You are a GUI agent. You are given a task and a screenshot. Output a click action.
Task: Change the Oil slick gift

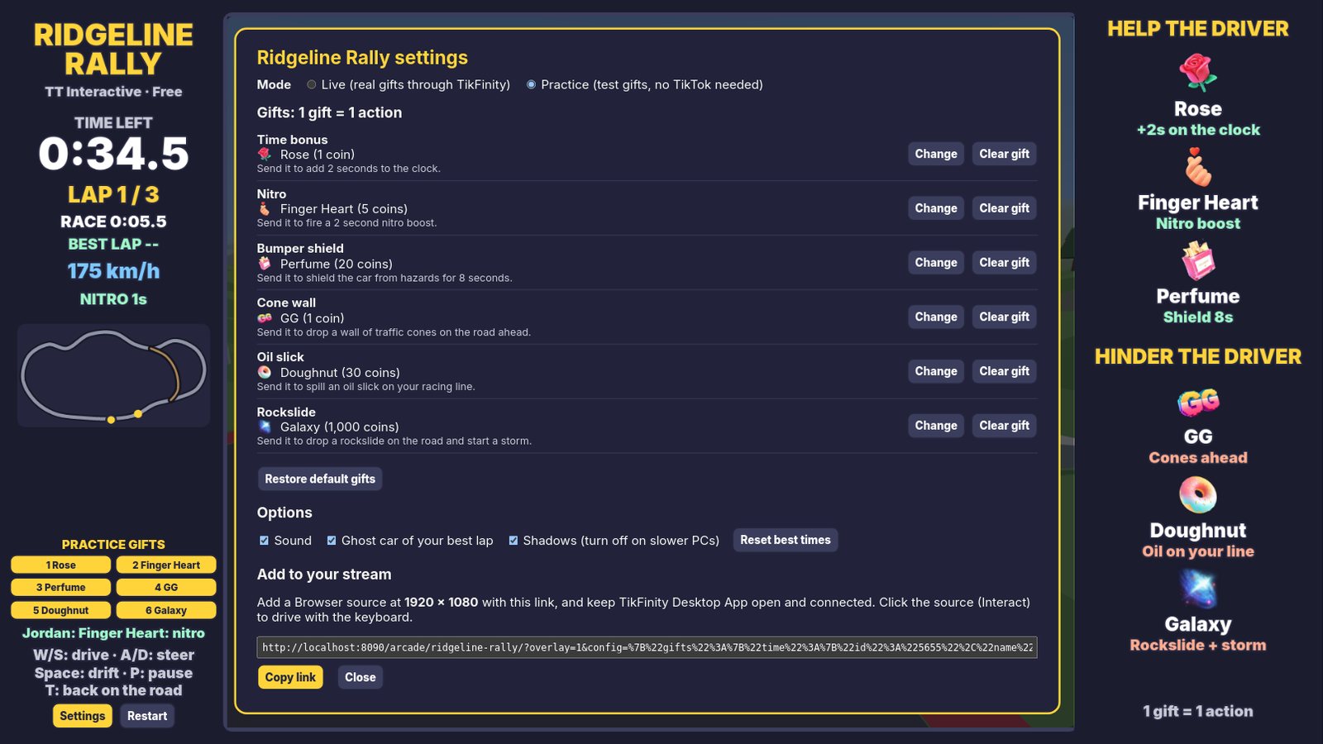pos(936,371)
